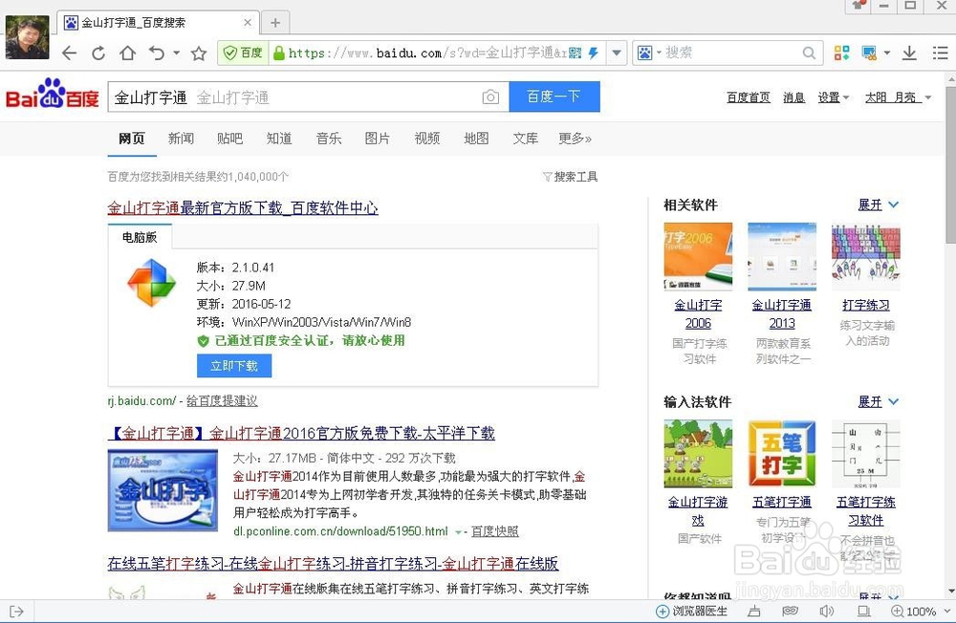Switch to the 视频 search tab
The image size is (956, 623).
426,139
